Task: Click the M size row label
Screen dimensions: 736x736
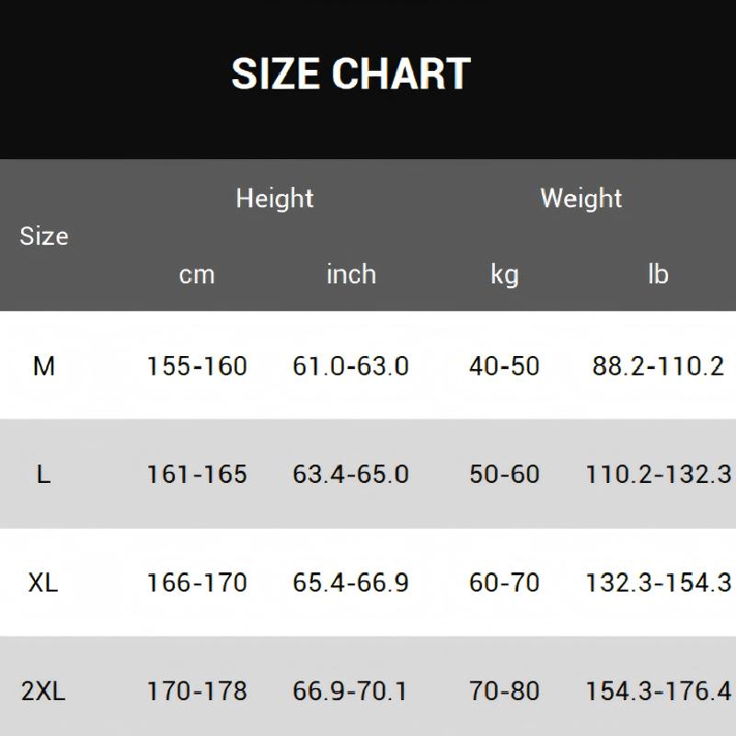Action: pyautogui.click(x=44, y=366)
